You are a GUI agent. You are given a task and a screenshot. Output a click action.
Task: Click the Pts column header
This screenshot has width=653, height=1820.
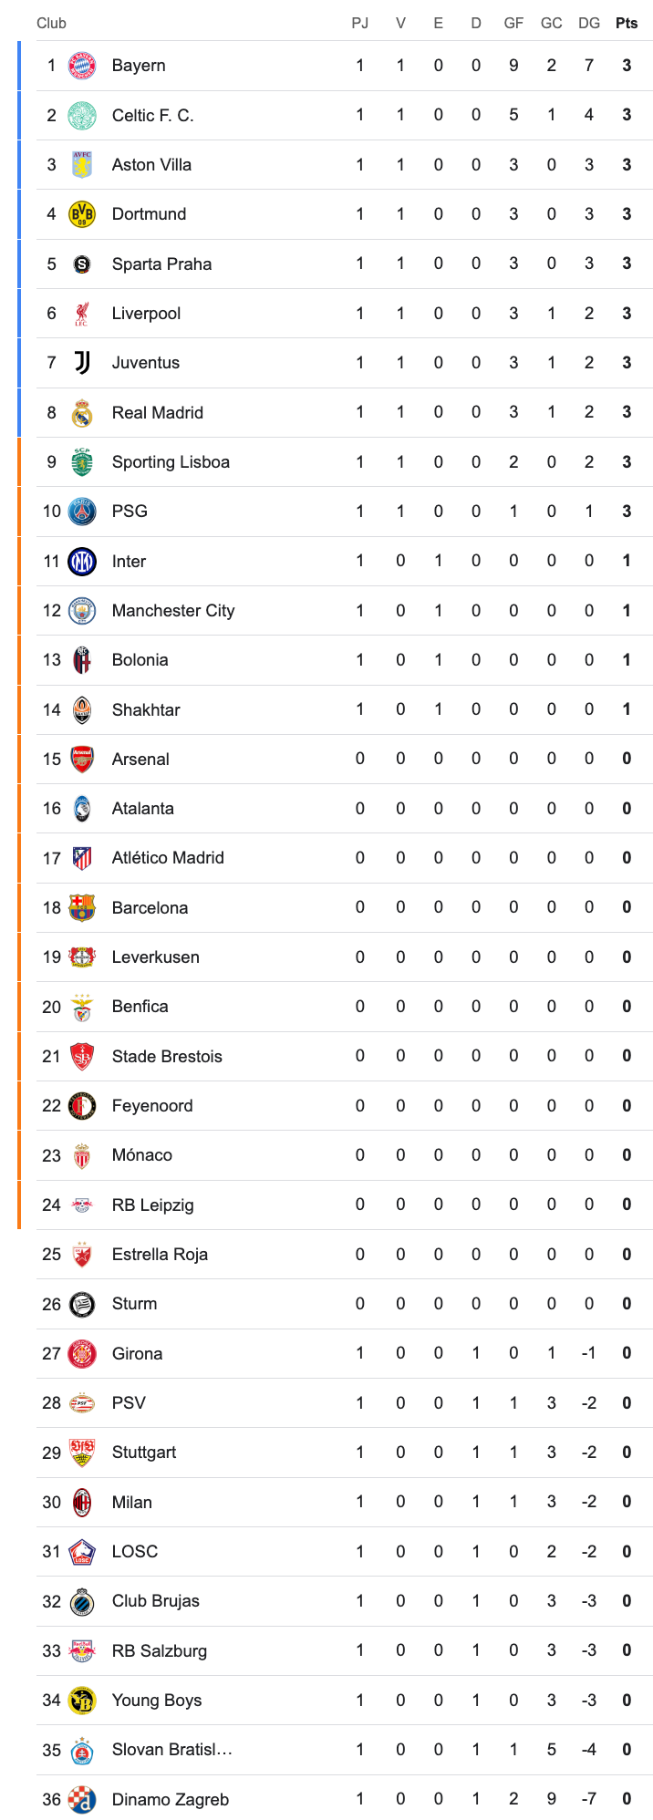click(x=627, y=23)
